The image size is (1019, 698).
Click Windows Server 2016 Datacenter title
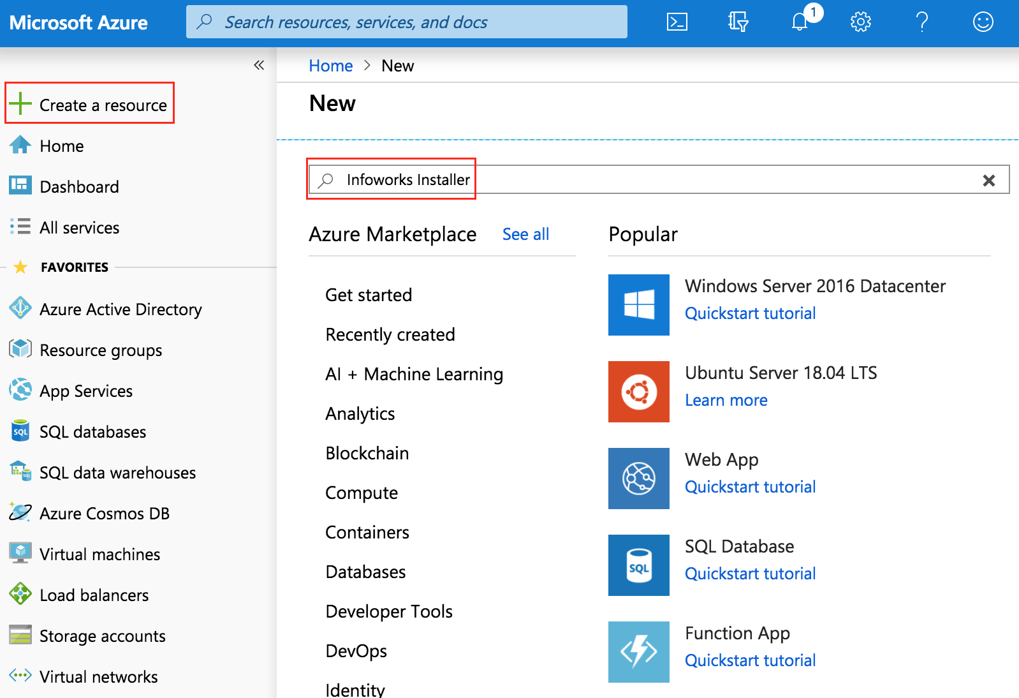[x=815, y=286]
